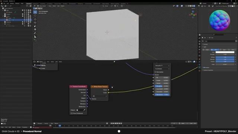Click the shader editor type icon
This screenshot has height=134, width=238.
pyautogui.click(x=35, y=62)
